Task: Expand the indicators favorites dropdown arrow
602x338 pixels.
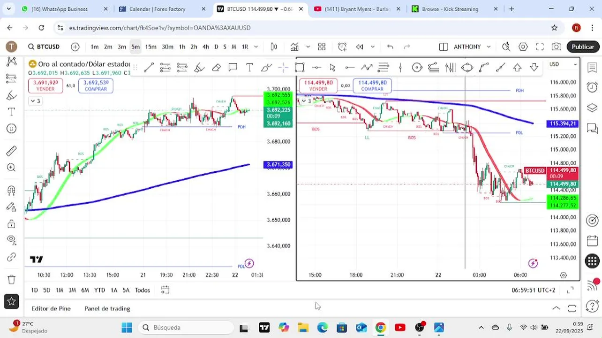Action: coord(308,46)
